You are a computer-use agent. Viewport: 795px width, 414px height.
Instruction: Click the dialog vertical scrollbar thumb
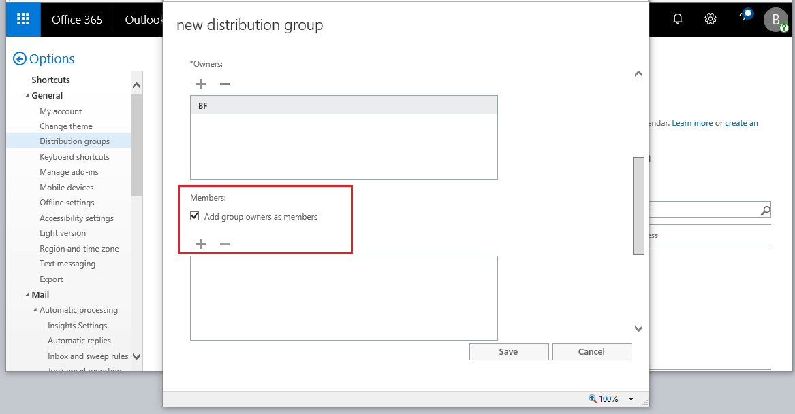click(638, 205)
